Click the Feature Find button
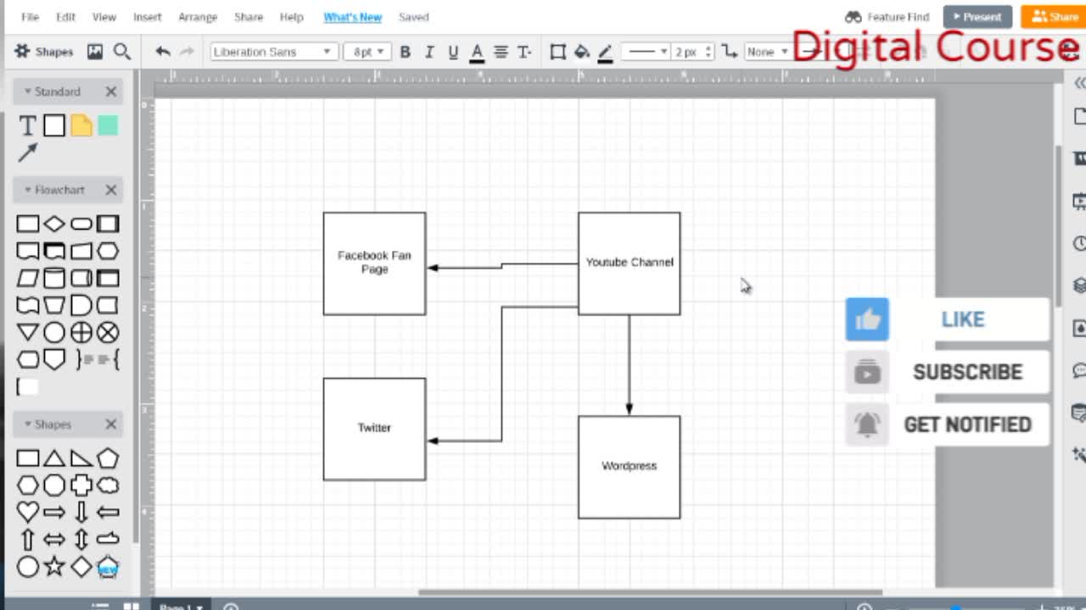This screenshot has width=1086, height=610. (887, 17)
